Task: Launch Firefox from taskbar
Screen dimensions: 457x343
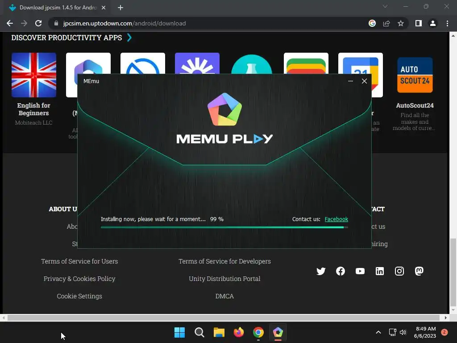Action: (239, 332)
